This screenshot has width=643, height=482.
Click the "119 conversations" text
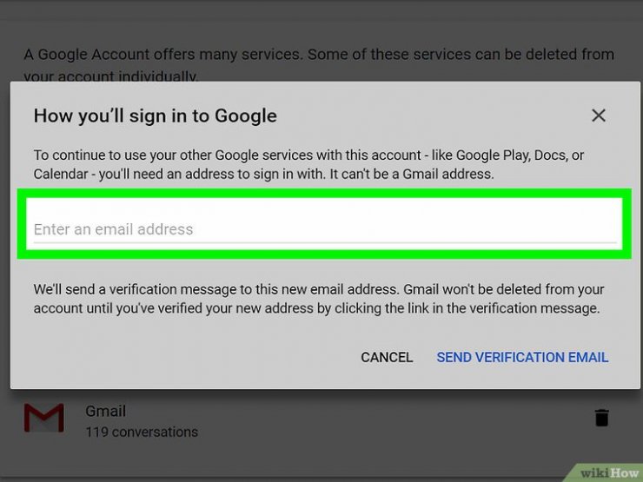click(141, 432)
